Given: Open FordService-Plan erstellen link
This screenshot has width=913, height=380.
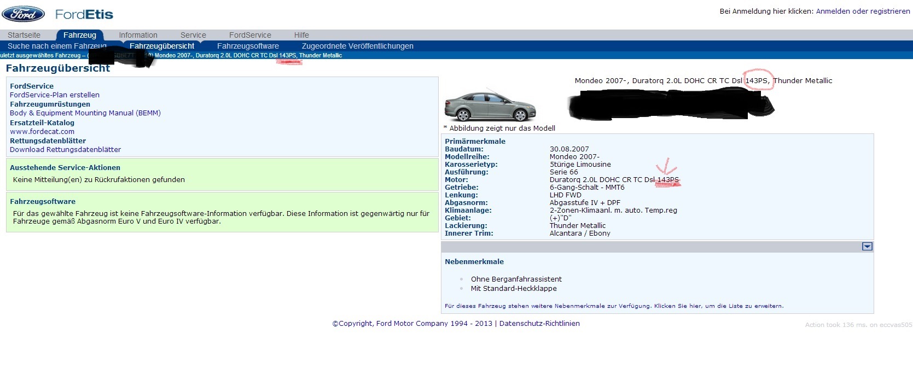Looking at the screenshot, I should pos(55,95).
